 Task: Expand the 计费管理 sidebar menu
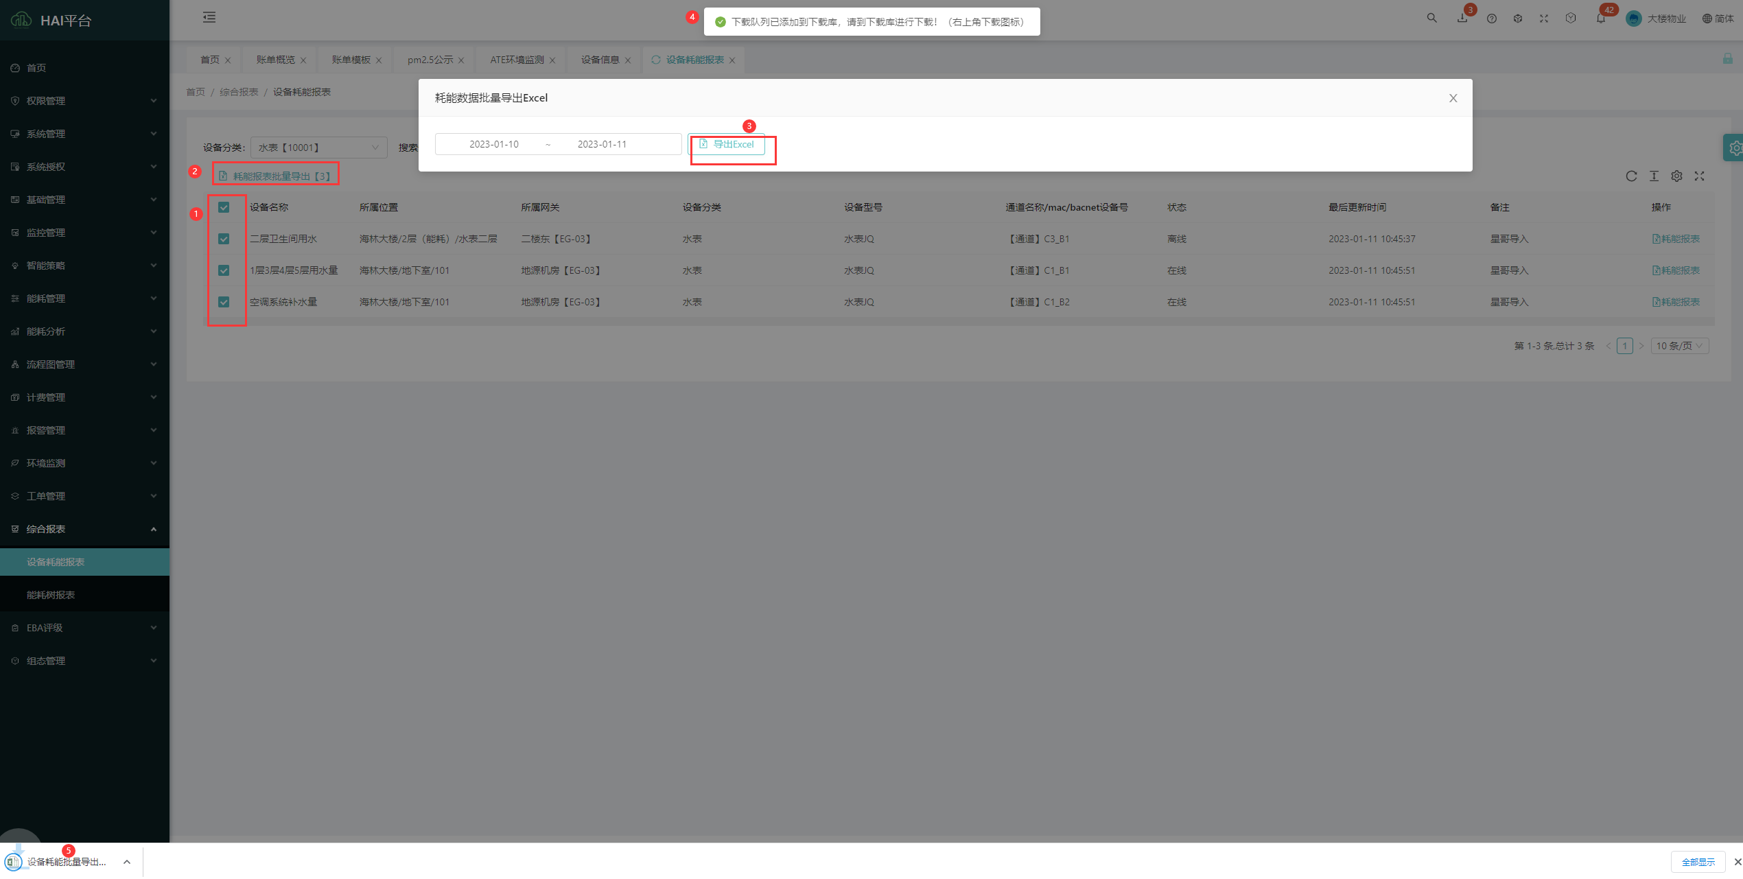point(84,397)
